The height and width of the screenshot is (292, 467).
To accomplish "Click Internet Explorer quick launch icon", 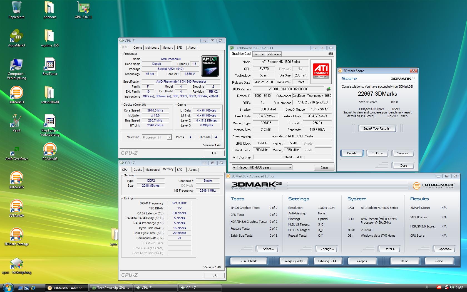I will [x=33, y=288].
